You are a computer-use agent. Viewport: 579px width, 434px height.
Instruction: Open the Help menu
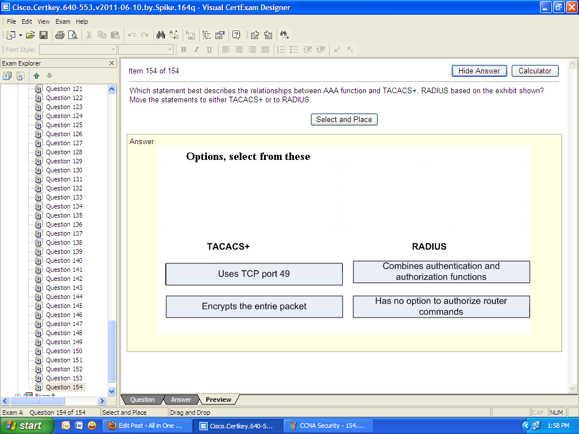(x=82, y=21)
